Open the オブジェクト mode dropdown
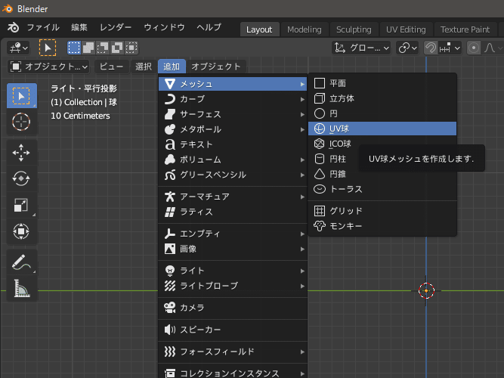The image size is (504, 378). pos(49,67)
